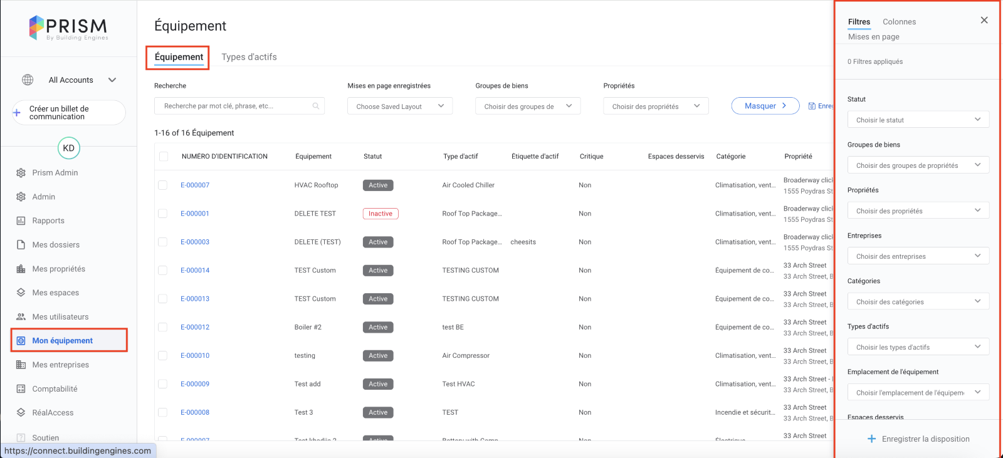Screen dimensions: 1003x458
Task: Switch to the Types d'actifs tab
Action: click(249, 57)
